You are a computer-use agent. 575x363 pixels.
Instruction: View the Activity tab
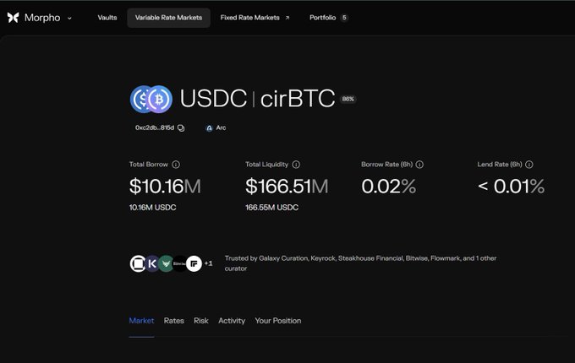(x=232, y=321)
